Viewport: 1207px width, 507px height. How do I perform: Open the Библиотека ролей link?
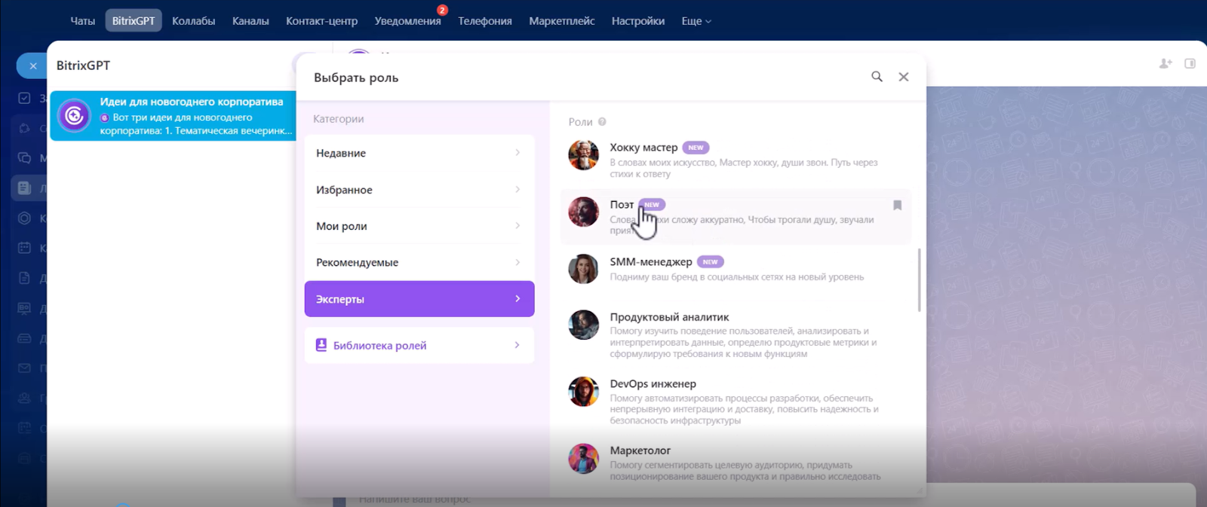[379, 346]
